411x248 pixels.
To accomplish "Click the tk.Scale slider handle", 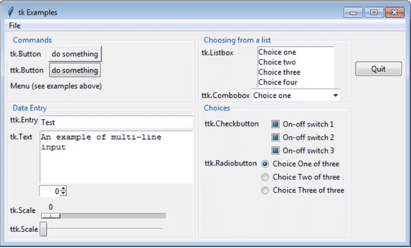I will click(51, 216).
